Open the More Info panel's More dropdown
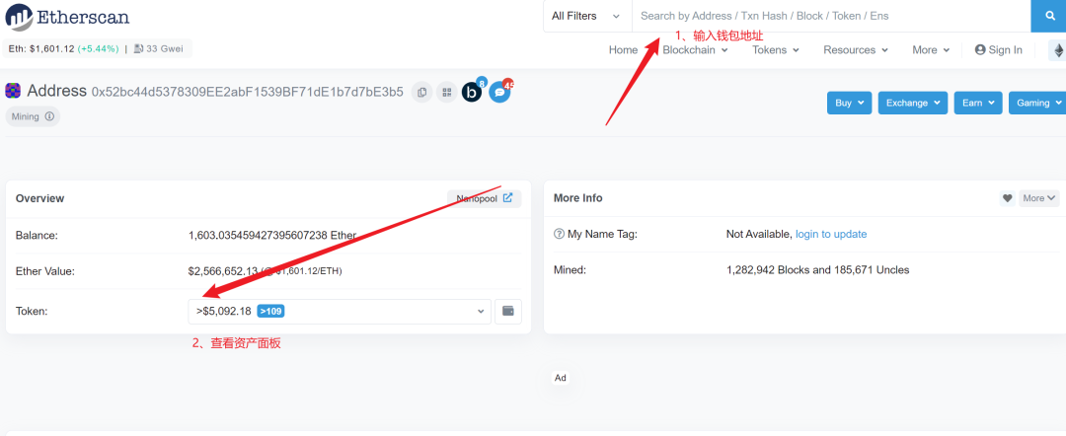Image resolution: width=1066 pixels, height=436 pixels. point(1038,198)
